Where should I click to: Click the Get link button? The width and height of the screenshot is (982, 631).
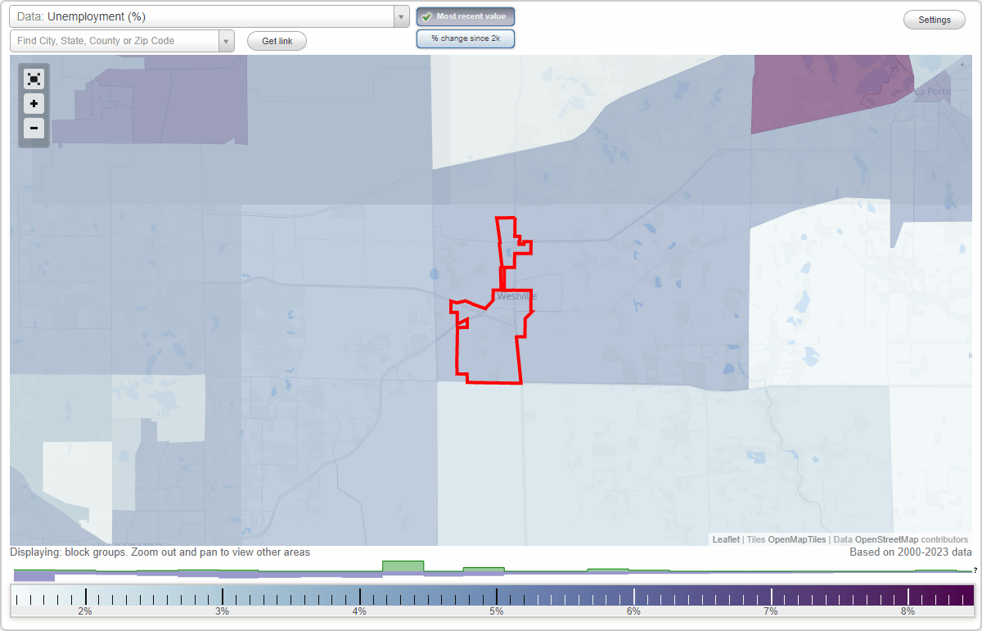click(x=277, y=41)
